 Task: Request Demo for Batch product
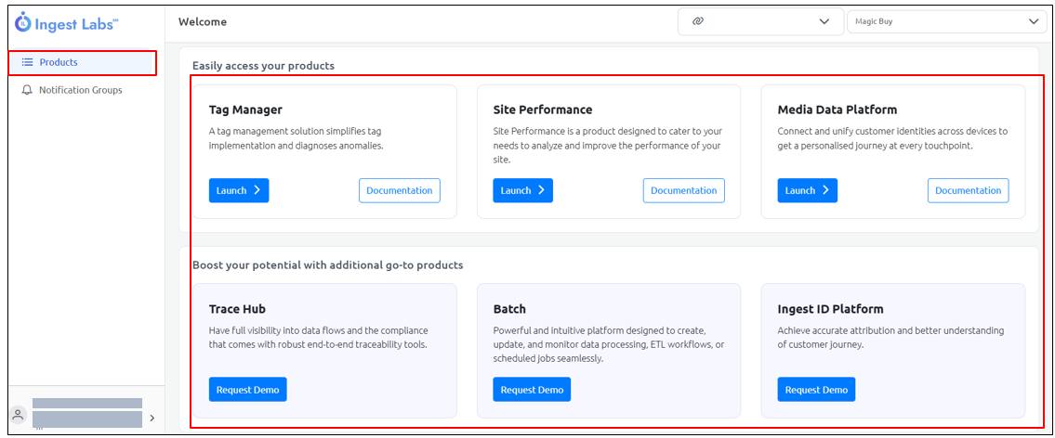(532, 390)
